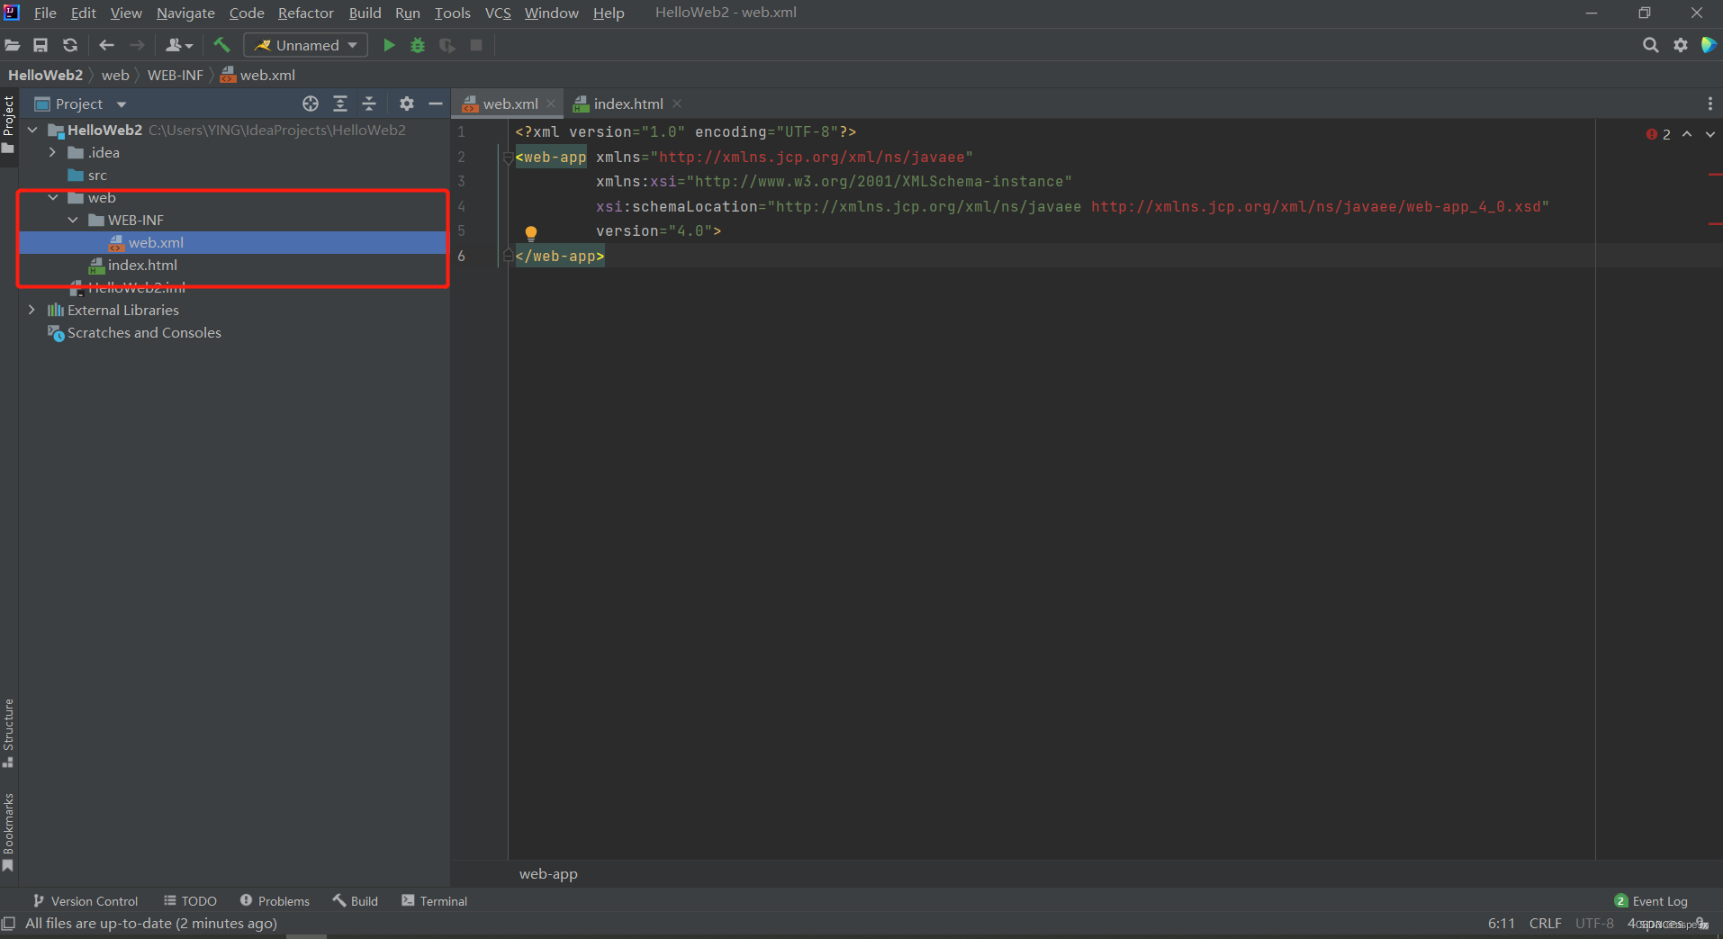
Task: Click Expand All icon in Project panel
Action: tap(340, 104)
